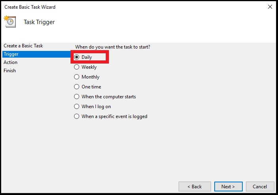Set the task to start Monthly
The height and width of the screenshot is (195, 278).
coord(77,77)
